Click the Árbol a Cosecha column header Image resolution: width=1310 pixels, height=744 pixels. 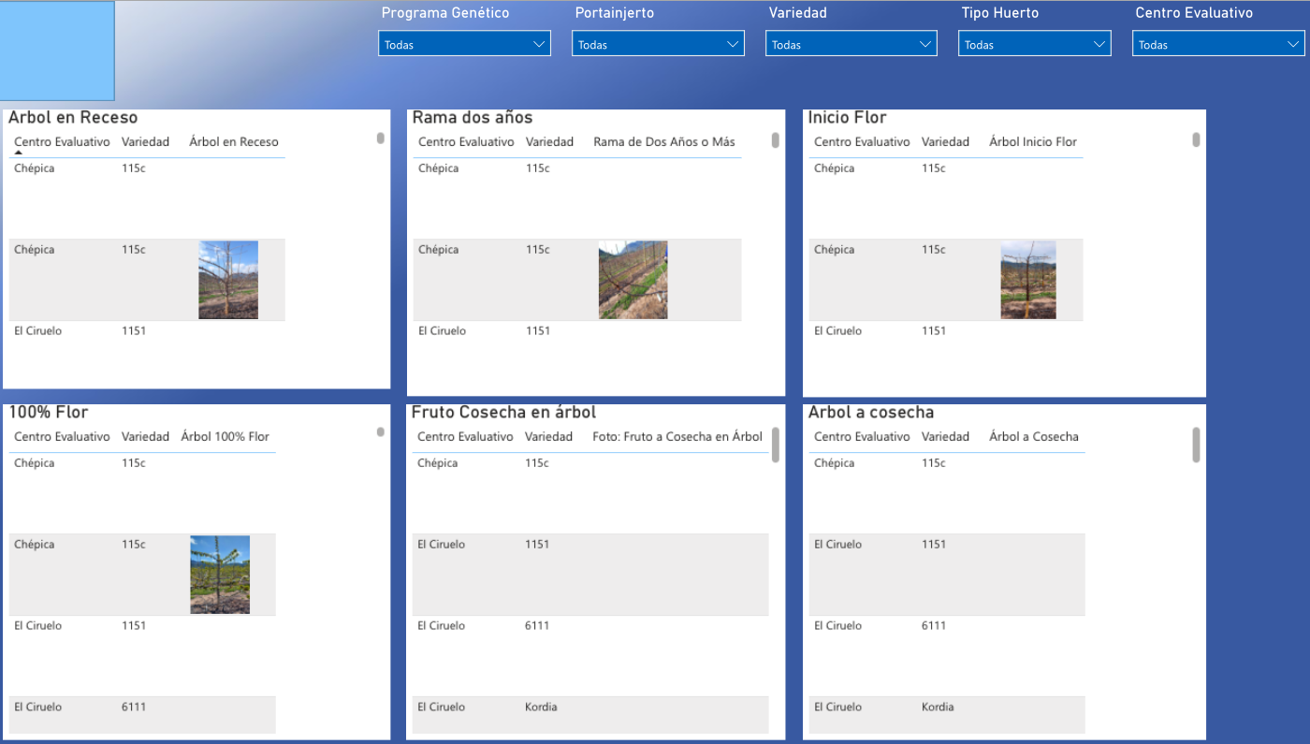point(1034,437)
